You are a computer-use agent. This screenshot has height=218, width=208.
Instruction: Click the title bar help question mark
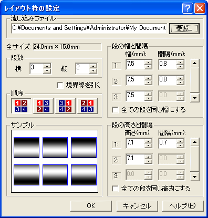pos(188,8)
